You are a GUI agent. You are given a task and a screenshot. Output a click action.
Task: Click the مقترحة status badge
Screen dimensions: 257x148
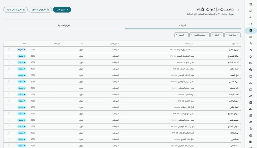coord(21,50)
